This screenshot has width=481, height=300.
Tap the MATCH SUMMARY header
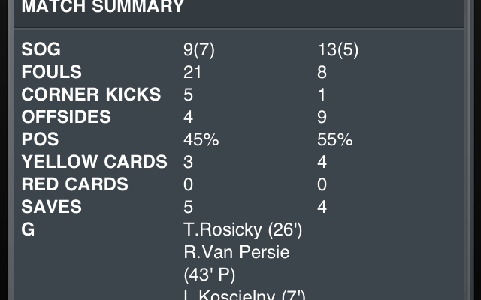103,7
